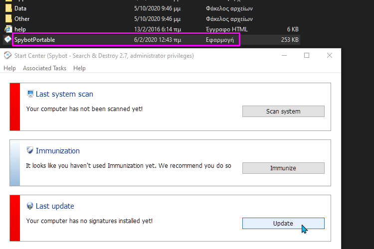Click the Data folder icon
This screenshot has width=374, height=249.
[8, 8]
